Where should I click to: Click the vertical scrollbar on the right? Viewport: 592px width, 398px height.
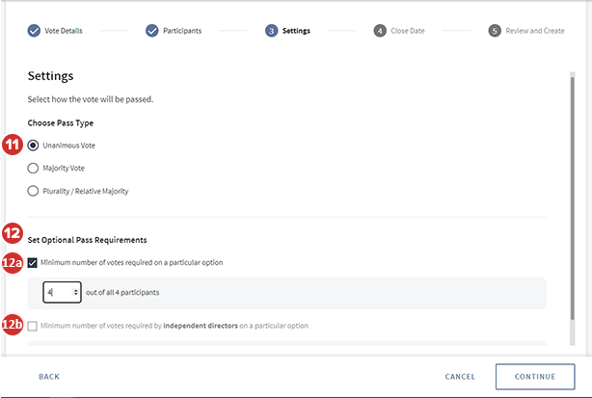[573, 193]
